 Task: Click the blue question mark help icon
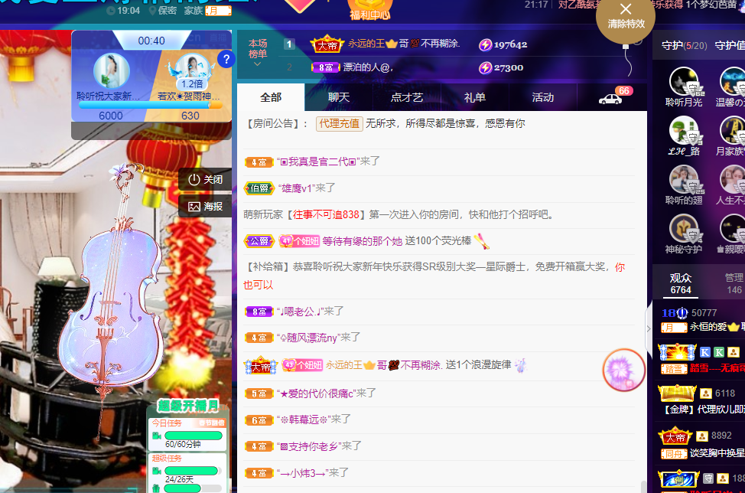[226, 60]
